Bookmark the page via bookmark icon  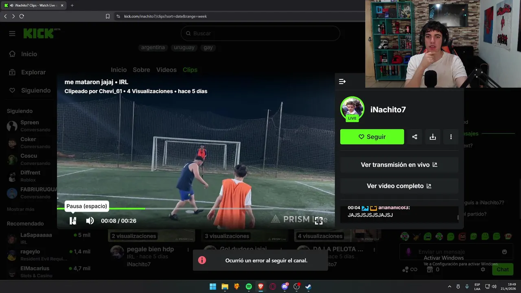click(x=107, y=16)
